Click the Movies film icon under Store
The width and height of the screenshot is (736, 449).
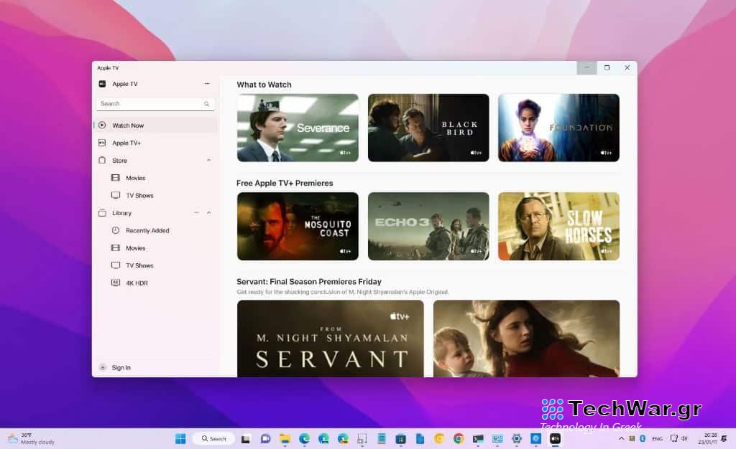116,177
